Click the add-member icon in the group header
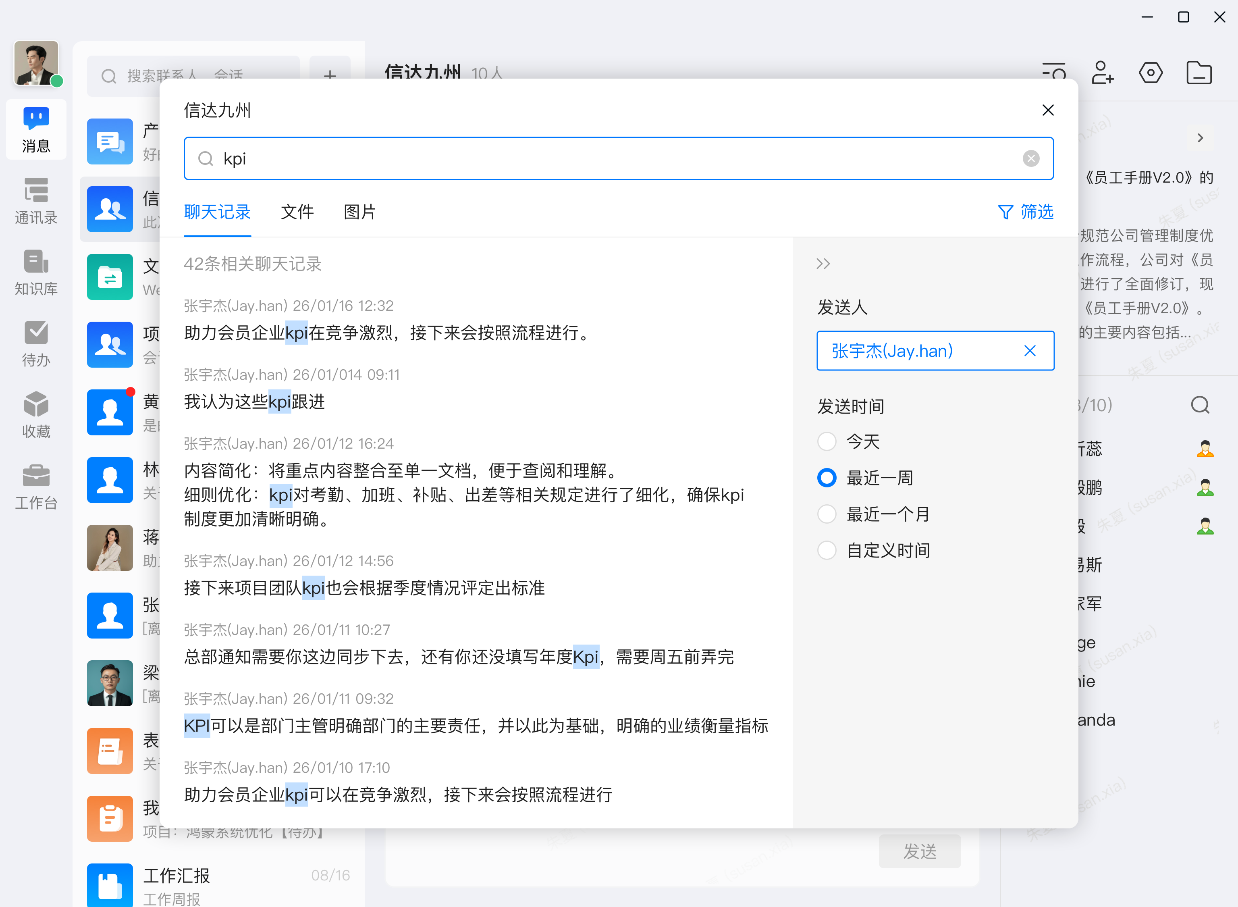Image resolution: width=1238 pixels, height=907 pixels. tap(1103, 73)
